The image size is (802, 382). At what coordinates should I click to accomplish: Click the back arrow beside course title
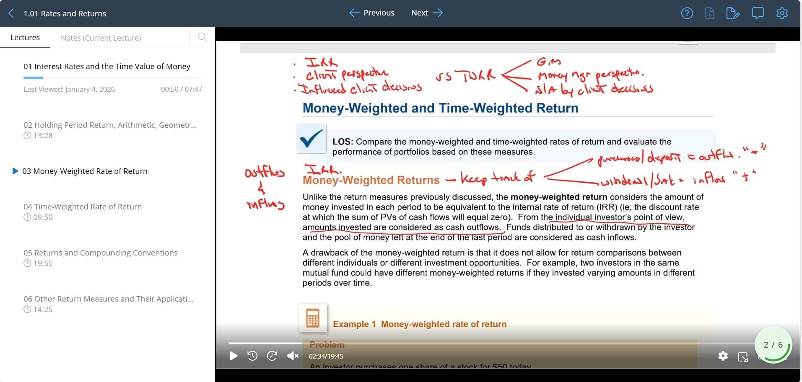(11, 13)
